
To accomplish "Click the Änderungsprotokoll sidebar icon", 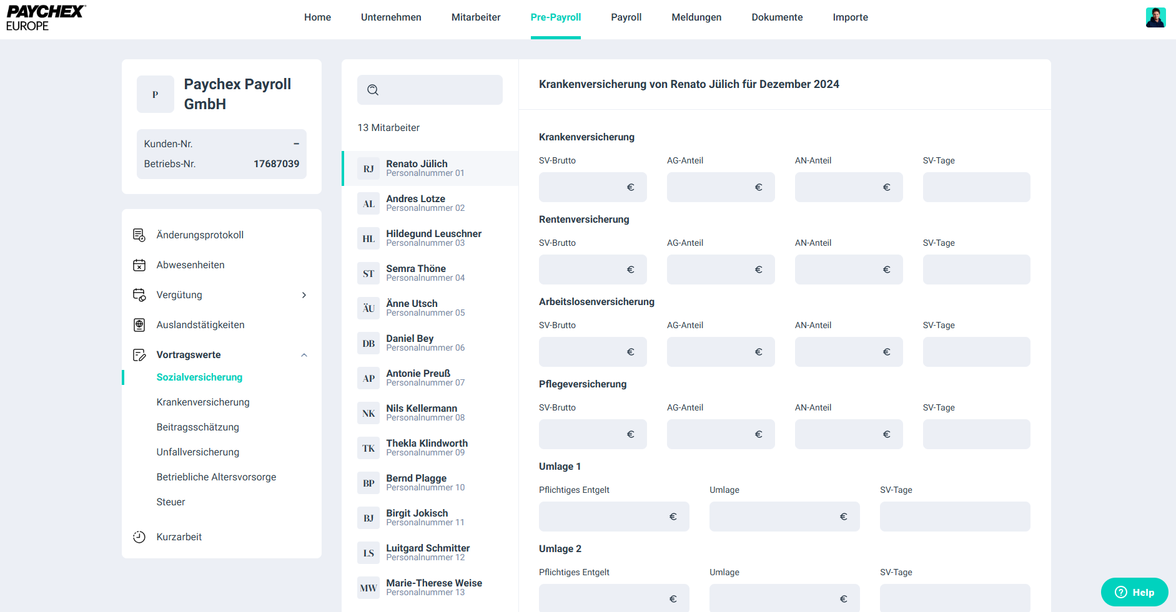I will pos(139,235).
